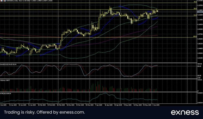Click the 2 Jun 2025 date on the time axis
203x119 pixels.
coord(156,105)
